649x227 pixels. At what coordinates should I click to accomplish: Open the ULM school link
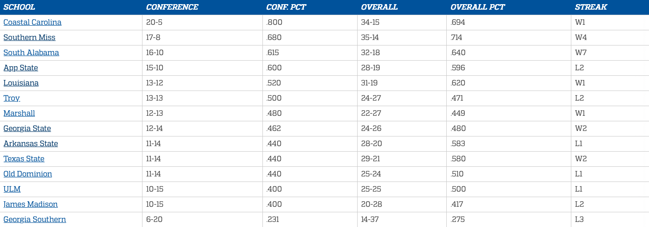tap(12, 189)
